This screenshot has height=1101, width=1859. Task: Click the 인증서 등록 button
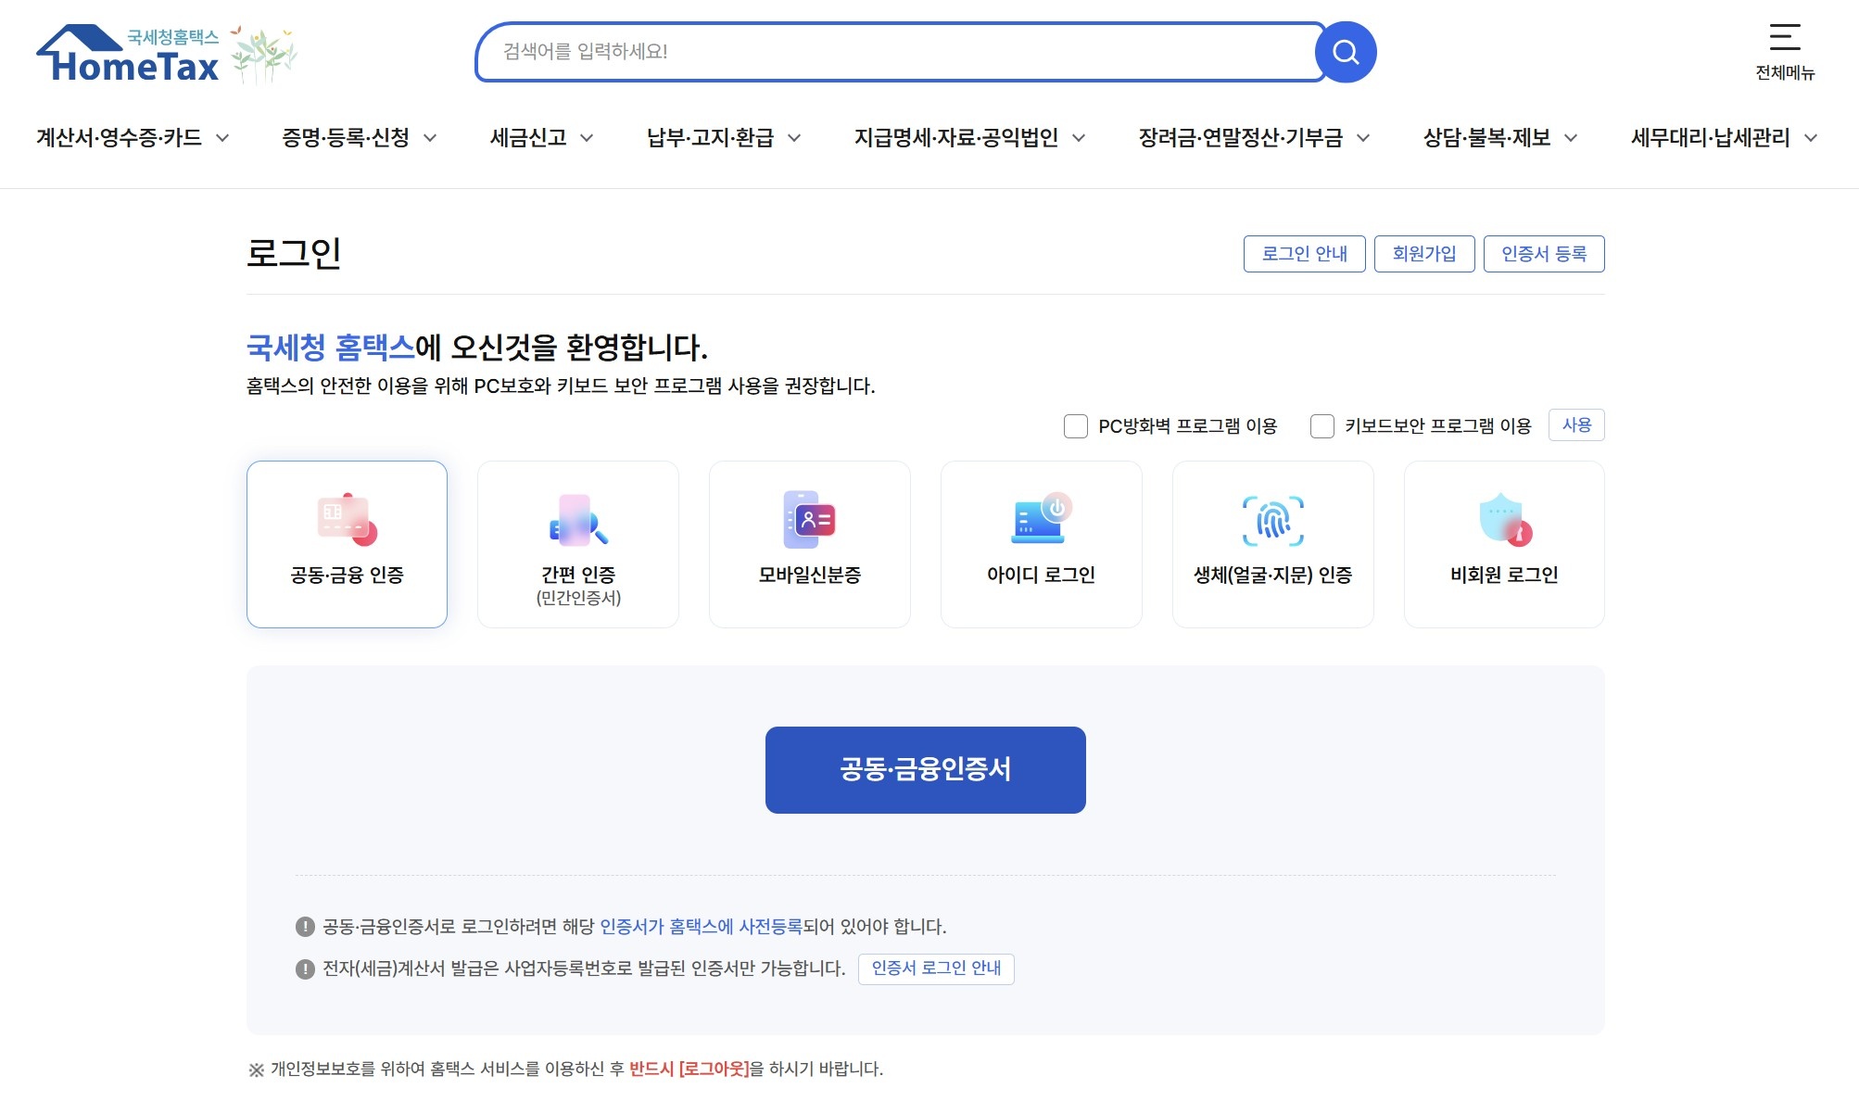pyautogui.click(x=1544, y=254)
